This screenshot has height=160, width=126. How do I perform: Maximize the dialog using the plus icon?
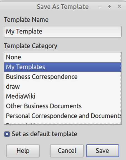click(x=109, y=7)
